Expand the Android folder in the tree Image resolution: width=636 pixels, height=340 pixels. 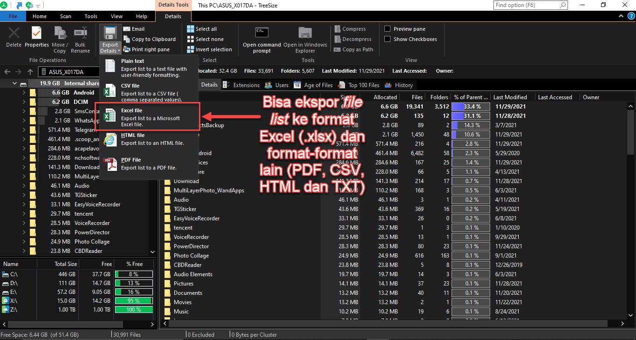click(24, 93)
